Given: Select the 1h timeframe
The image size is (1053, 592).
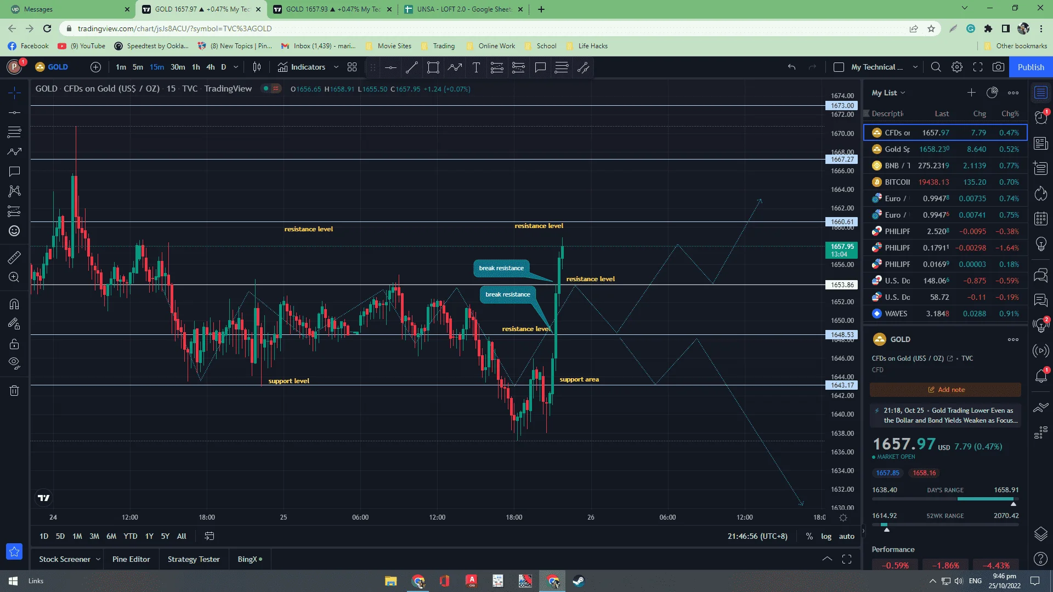Looking at the screenshot, I should coord(196,67).
